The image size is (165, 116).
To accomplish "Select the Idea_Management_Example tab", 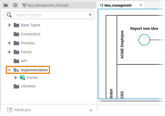I will tap(45, 5).
